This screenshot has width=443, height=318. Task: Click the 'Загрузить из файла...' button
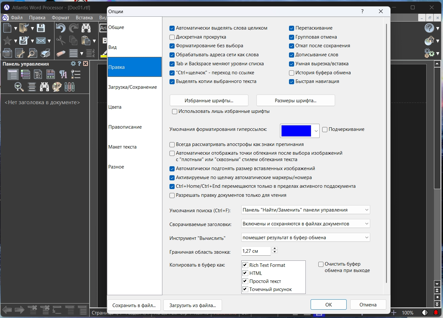(193, 305)
